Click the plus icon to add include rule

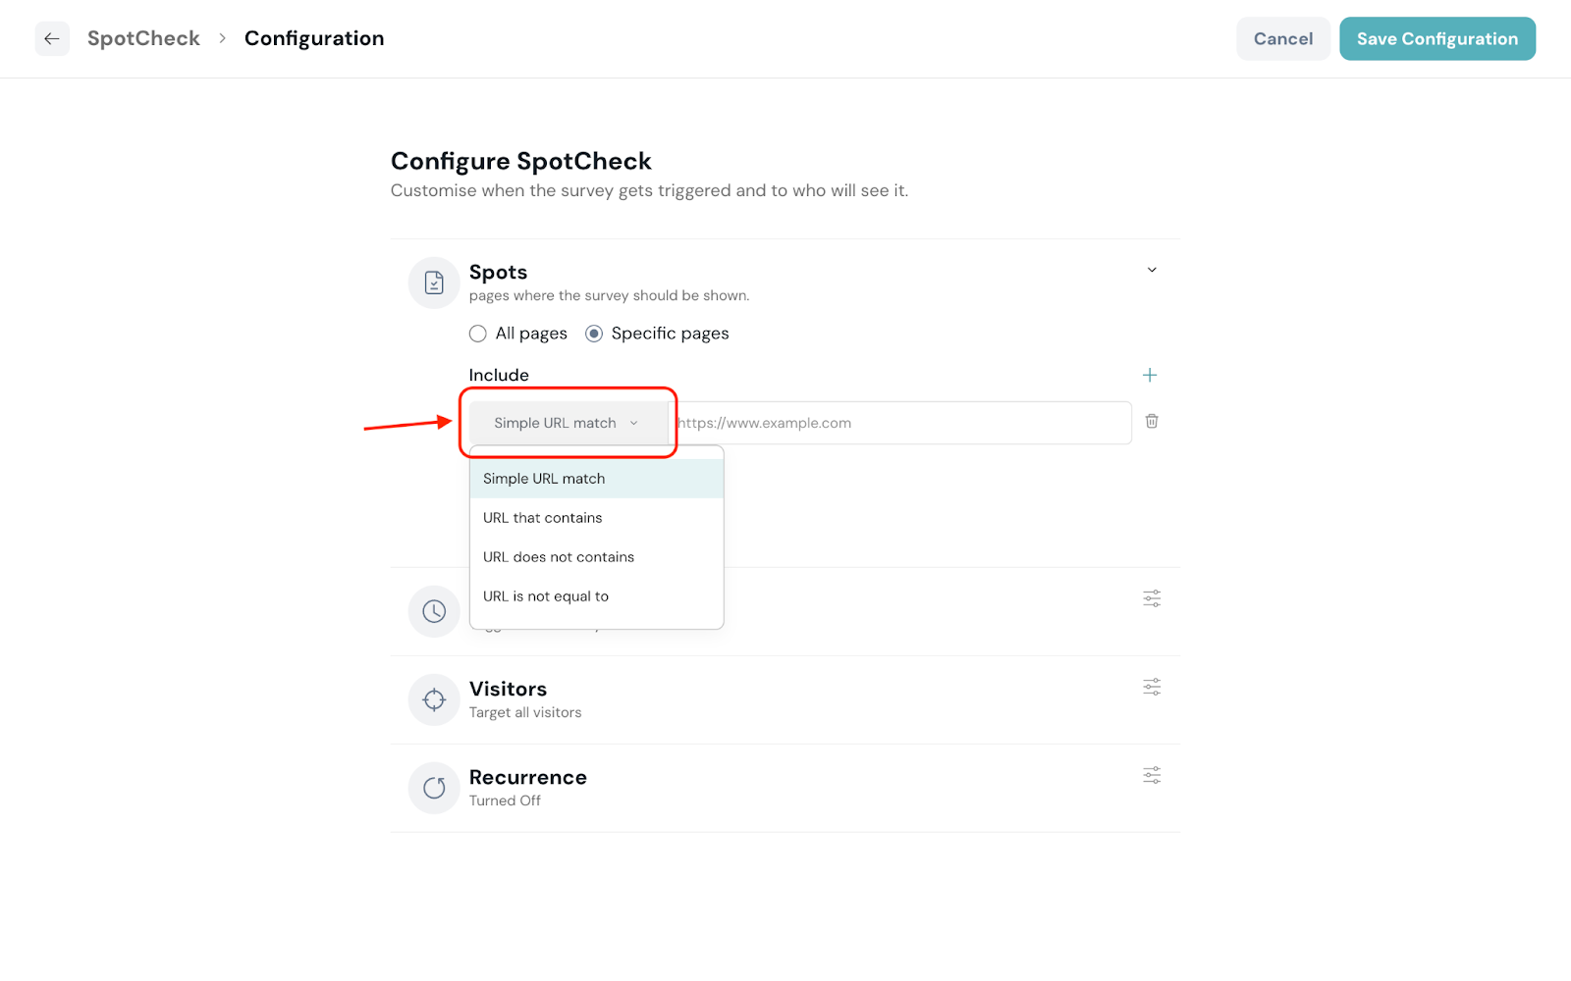click(1150, 375)
